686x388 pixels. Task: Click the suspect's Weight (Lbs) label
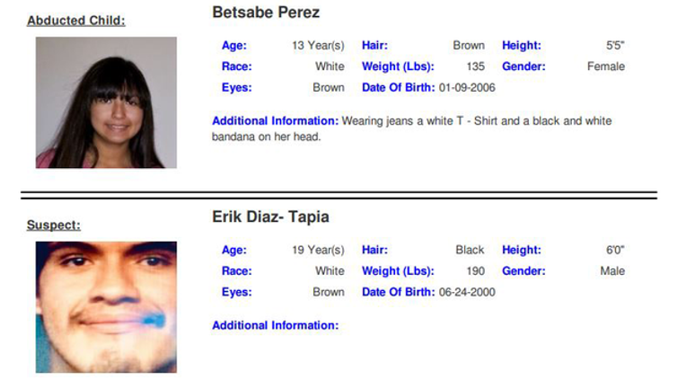point(398,271)
